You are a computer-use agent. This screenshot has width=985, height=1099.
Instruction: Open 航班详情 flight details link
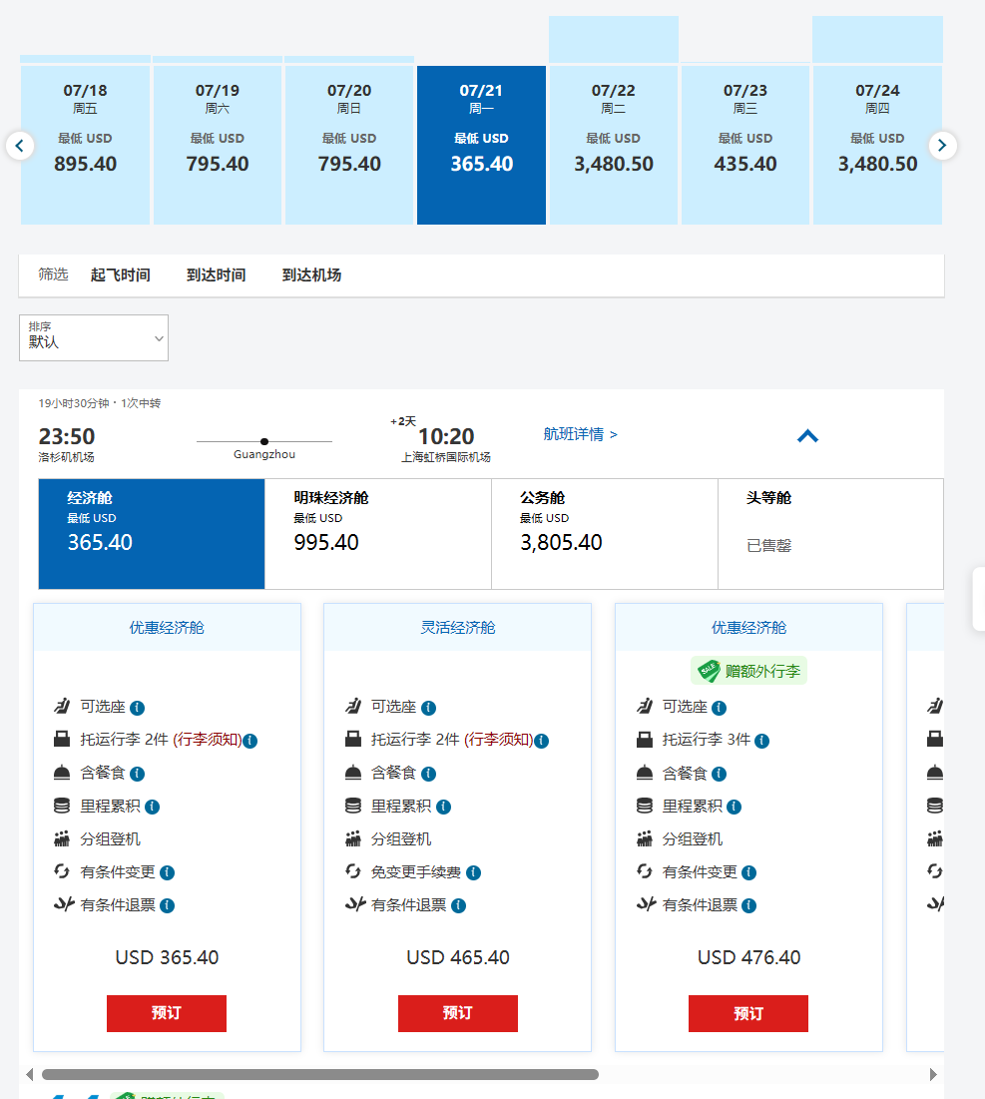coord(580,434)
